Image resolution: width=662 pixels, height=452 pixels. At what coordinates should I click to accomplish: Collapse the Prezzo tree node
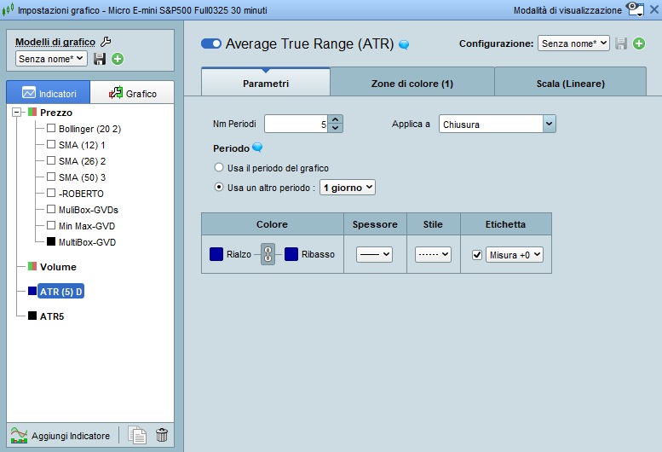click(x=18, y=113)
